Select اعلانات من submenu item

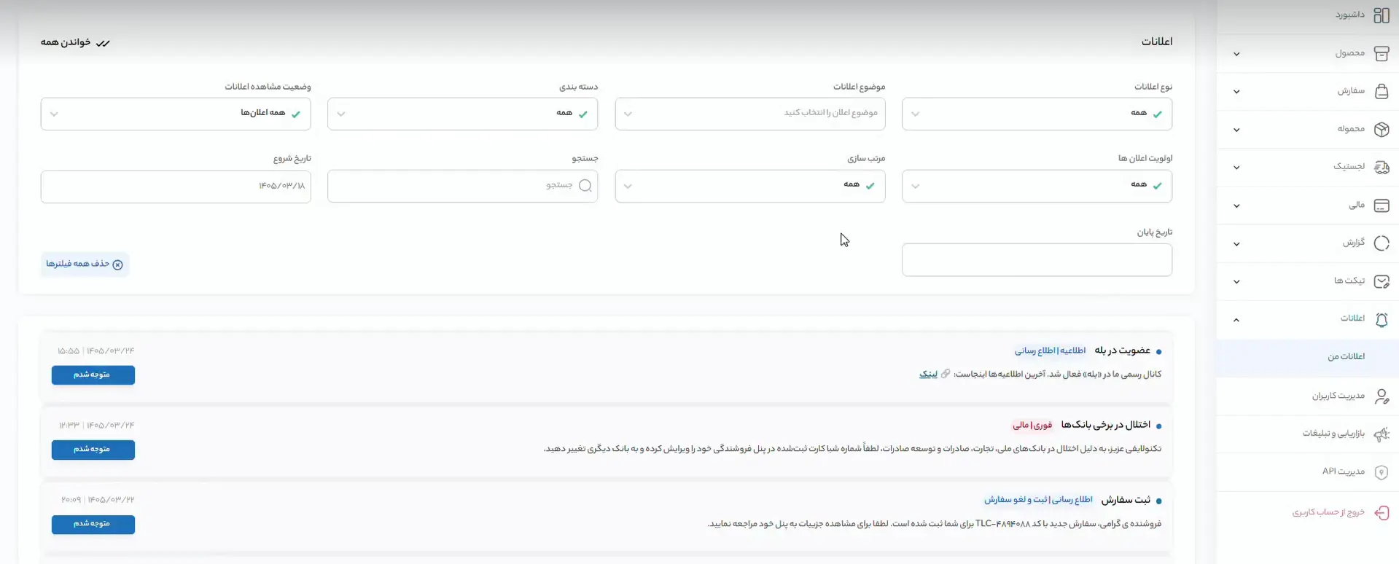click(x=1346, y=356)
